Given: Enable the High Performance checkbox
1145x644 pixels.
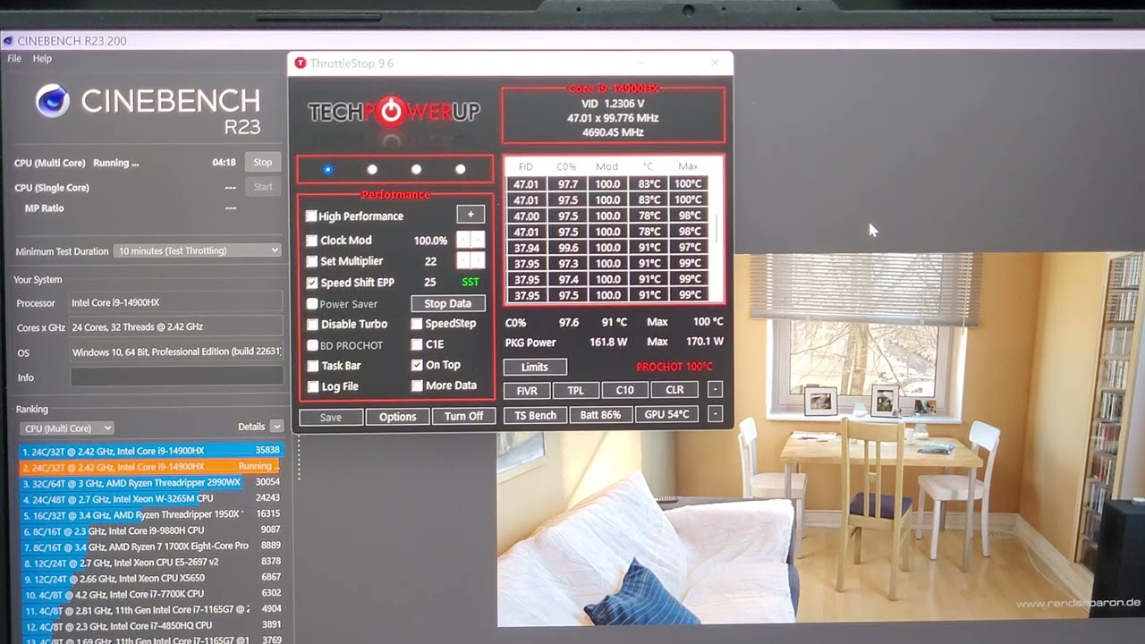Looking at the screenshot, I should click(311, 216).
